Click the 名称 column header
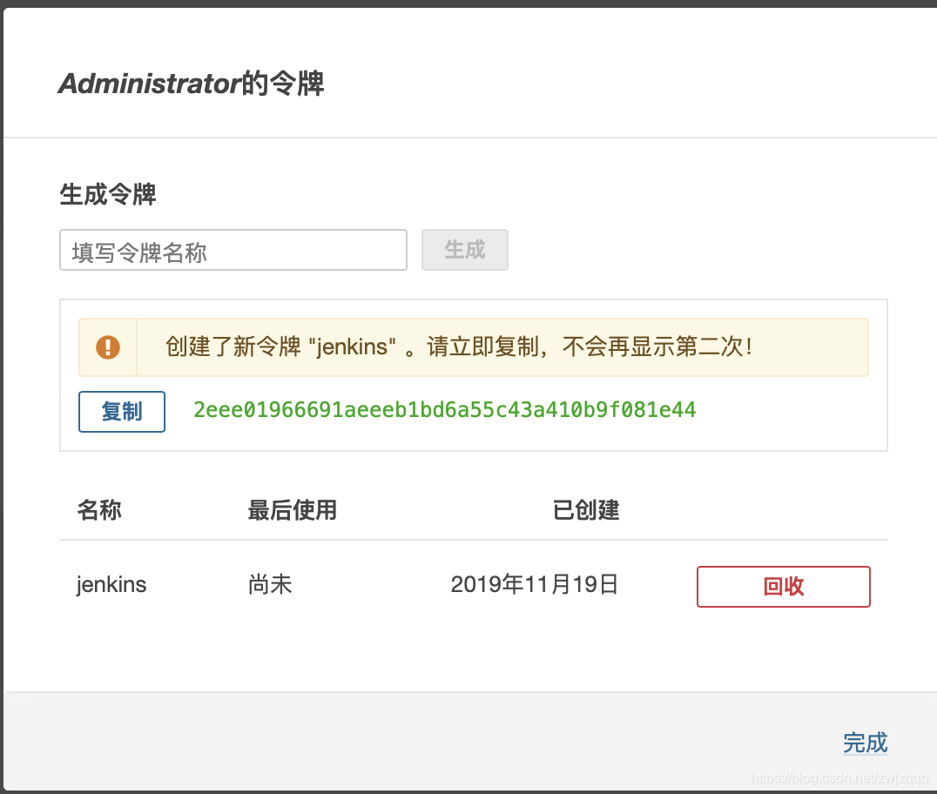This screenshot has height=794, width=937. [99, 510]
